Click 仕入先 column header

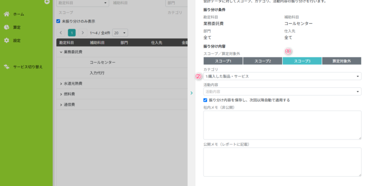[157, 43]
